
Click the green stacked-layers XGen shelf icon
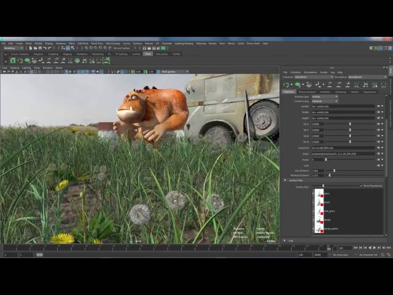click(x=77, y=60)
